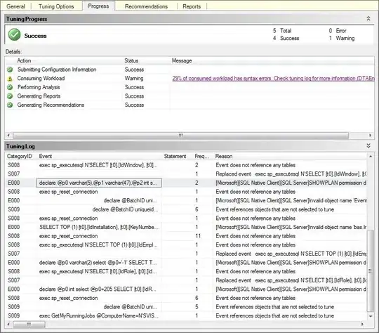
Task: Switch to the Tuning Options tab
Action: [x=56, y=6]
